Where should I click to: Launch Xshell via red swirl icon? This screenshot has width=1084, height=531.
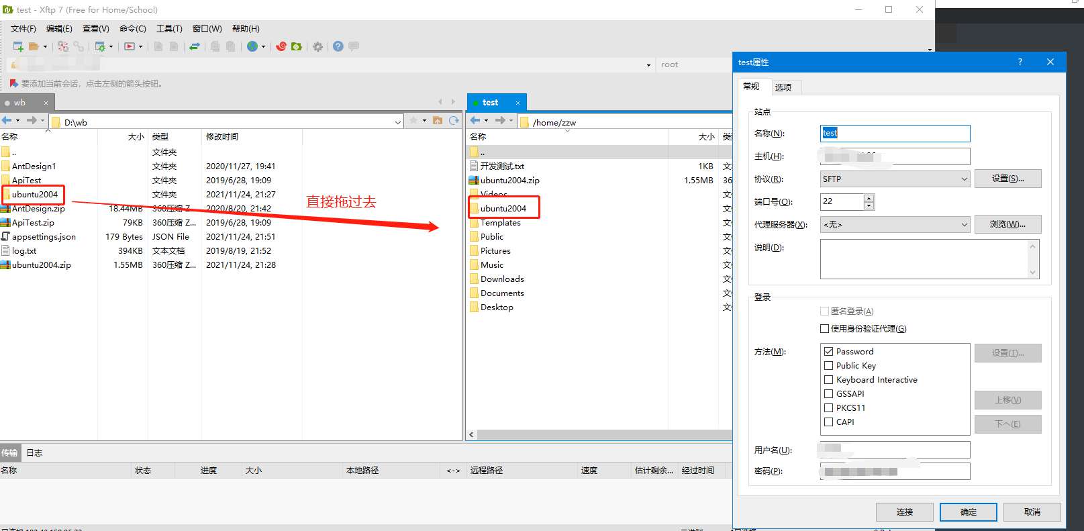(281, 46)
